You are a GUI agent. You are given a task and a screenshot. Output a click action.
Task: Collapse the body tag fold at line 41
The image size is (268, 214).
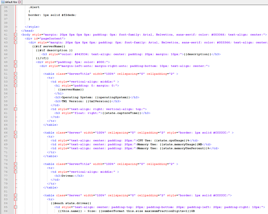15,34
